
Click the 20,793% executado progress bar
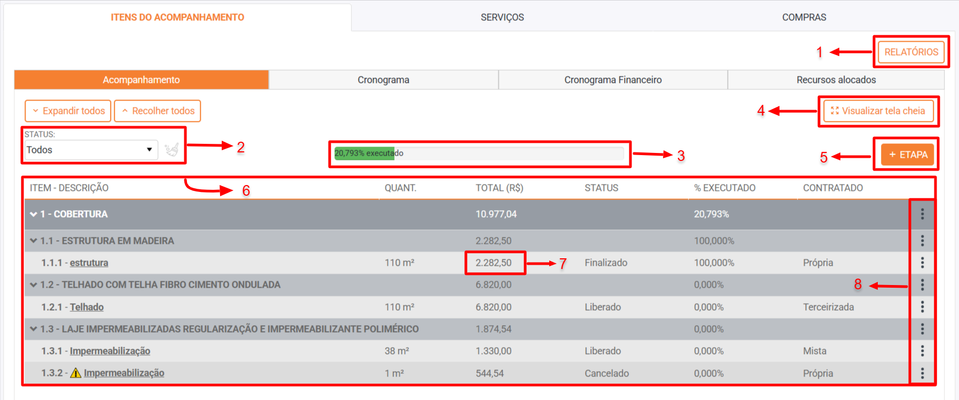point(479,153)
